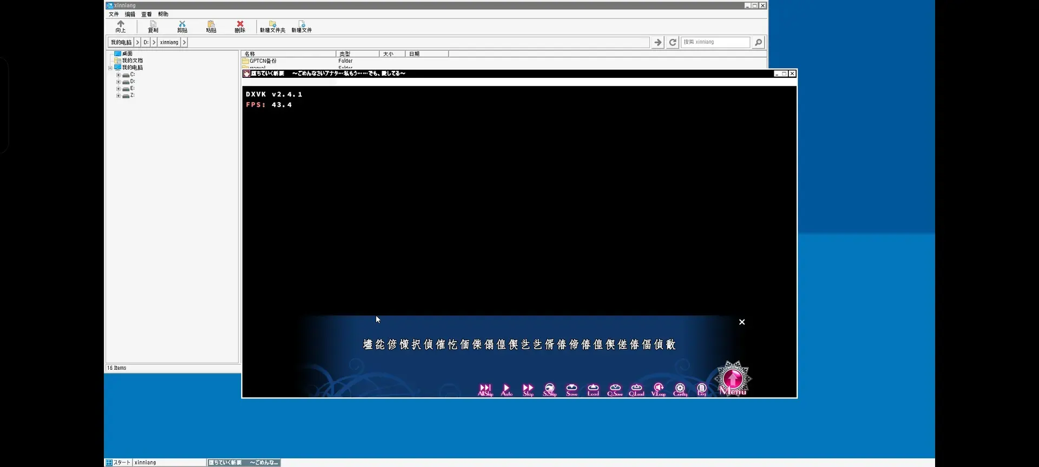Image resolution: width=1039 pixels, height=467 pixels.
Task: Click the S.Skip icon in game toolbar
Action: 550,390
